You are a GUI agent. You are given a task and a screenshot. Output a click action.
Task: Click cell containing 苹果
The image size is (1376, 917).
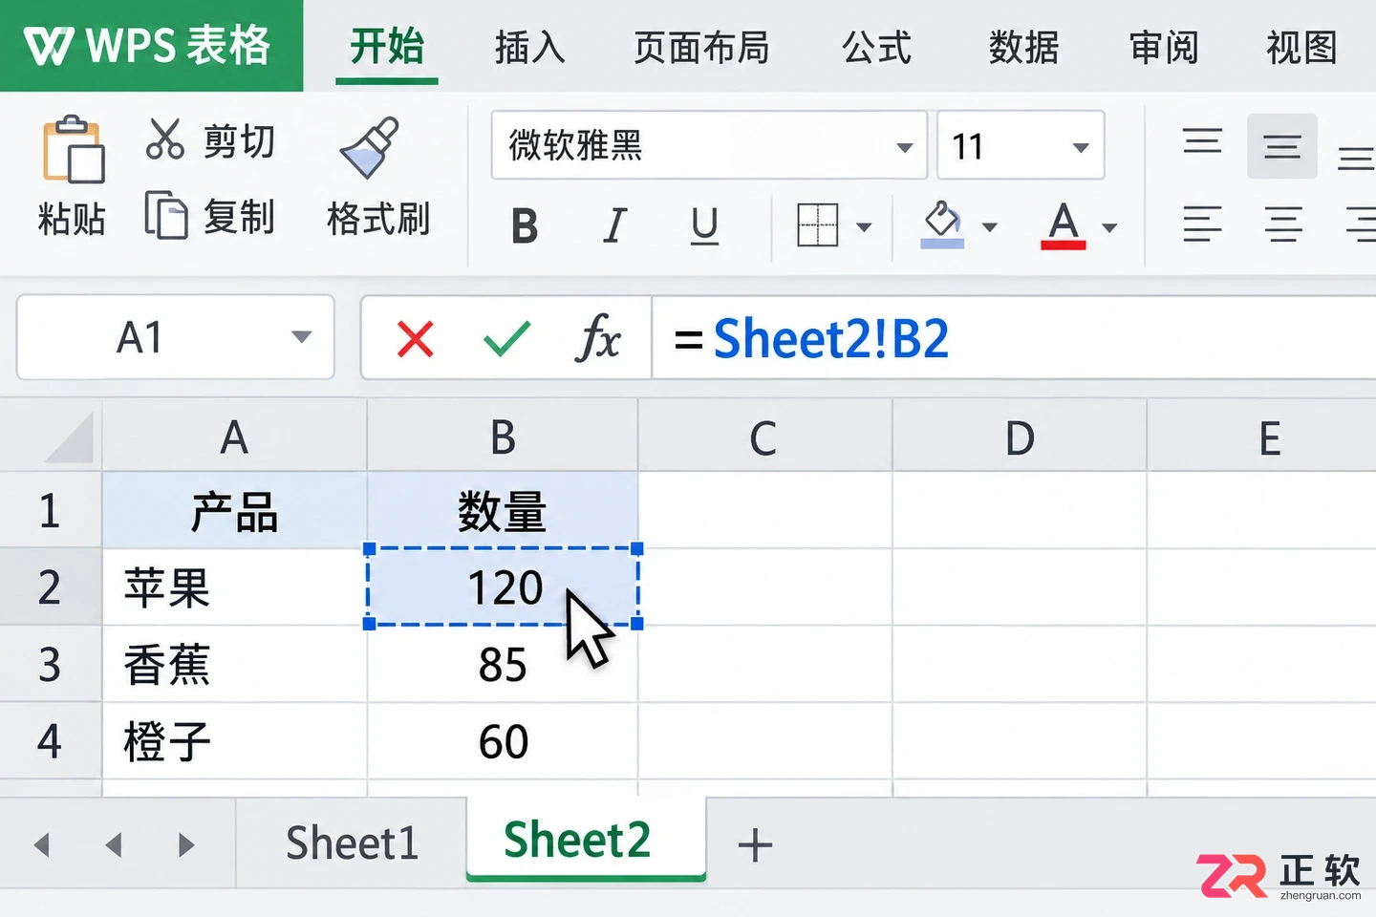click(x=234, y=586)
